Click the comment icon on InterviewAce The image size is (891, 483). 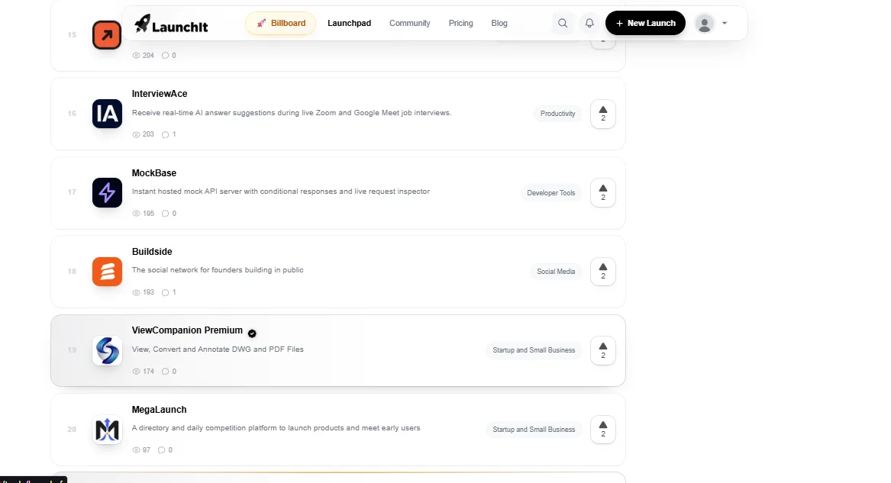pos(166,134)
